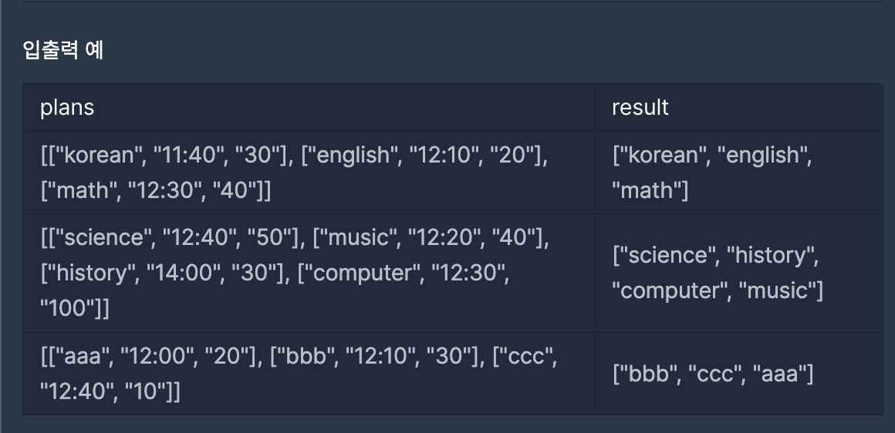895x433 pixels.
Task: Click result cell starting with "korean"
Action: 738,173
